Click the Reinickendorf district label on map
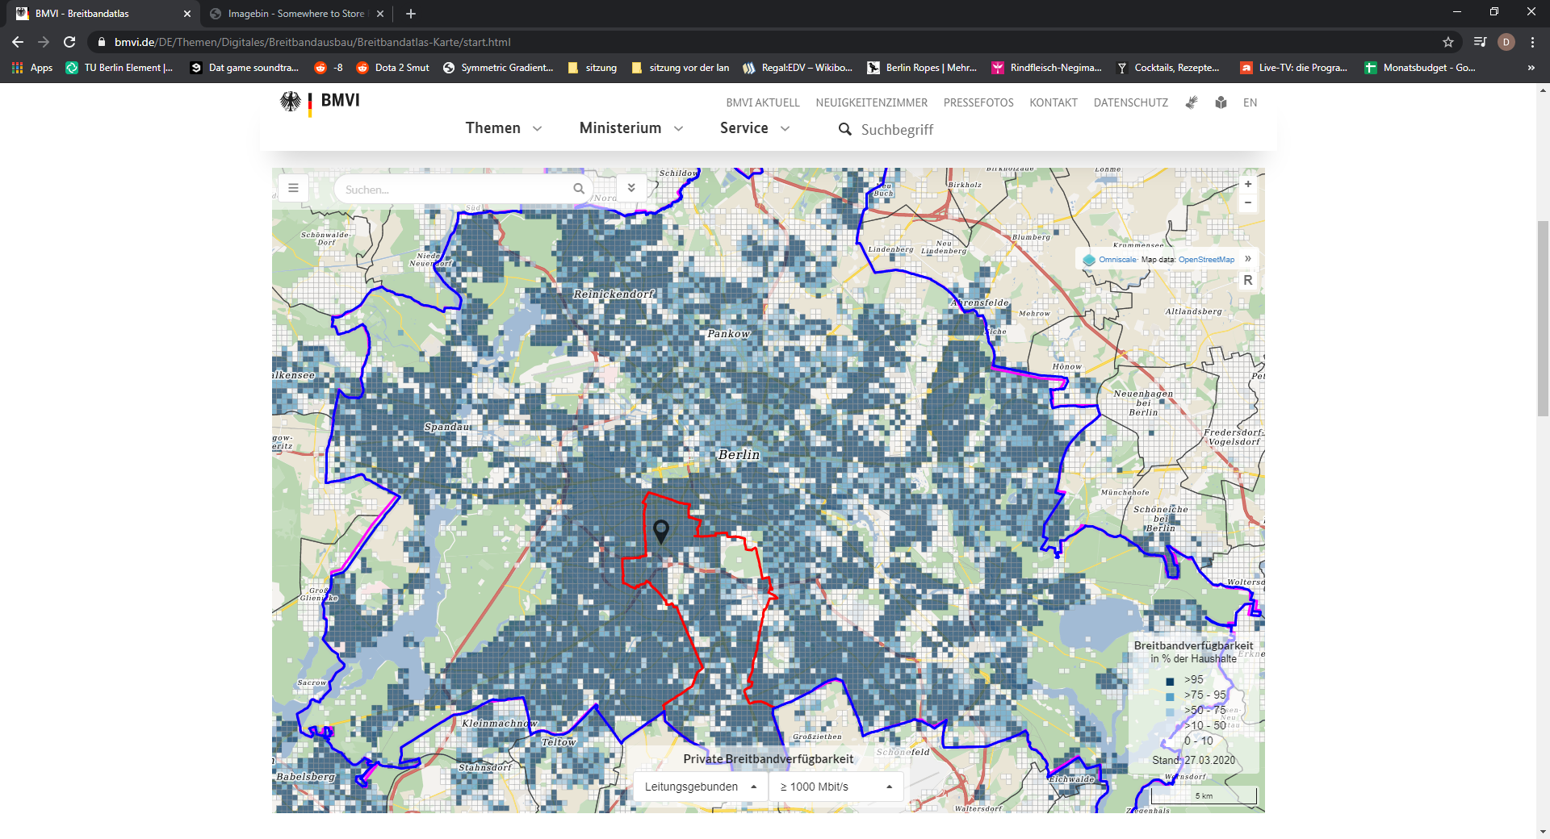Viewport: 1550px width, 839px height. (x=614, y=294)
